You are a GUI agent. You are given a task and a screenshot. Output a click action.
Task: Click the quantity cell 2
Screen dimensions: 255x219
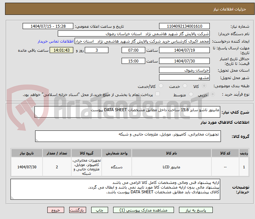(x=57, y=167)
